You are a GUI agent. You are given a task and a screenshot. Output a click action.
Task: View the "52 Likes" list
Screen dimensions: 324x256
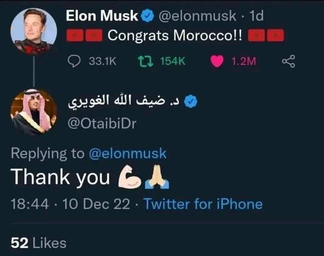click(x=38, y=243)
